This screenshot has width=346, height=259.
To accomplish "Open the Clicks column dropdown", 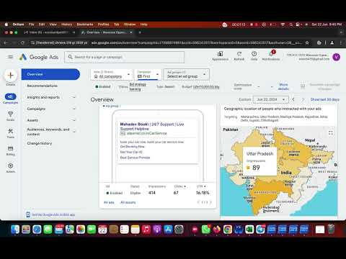I will pos(180,186).
